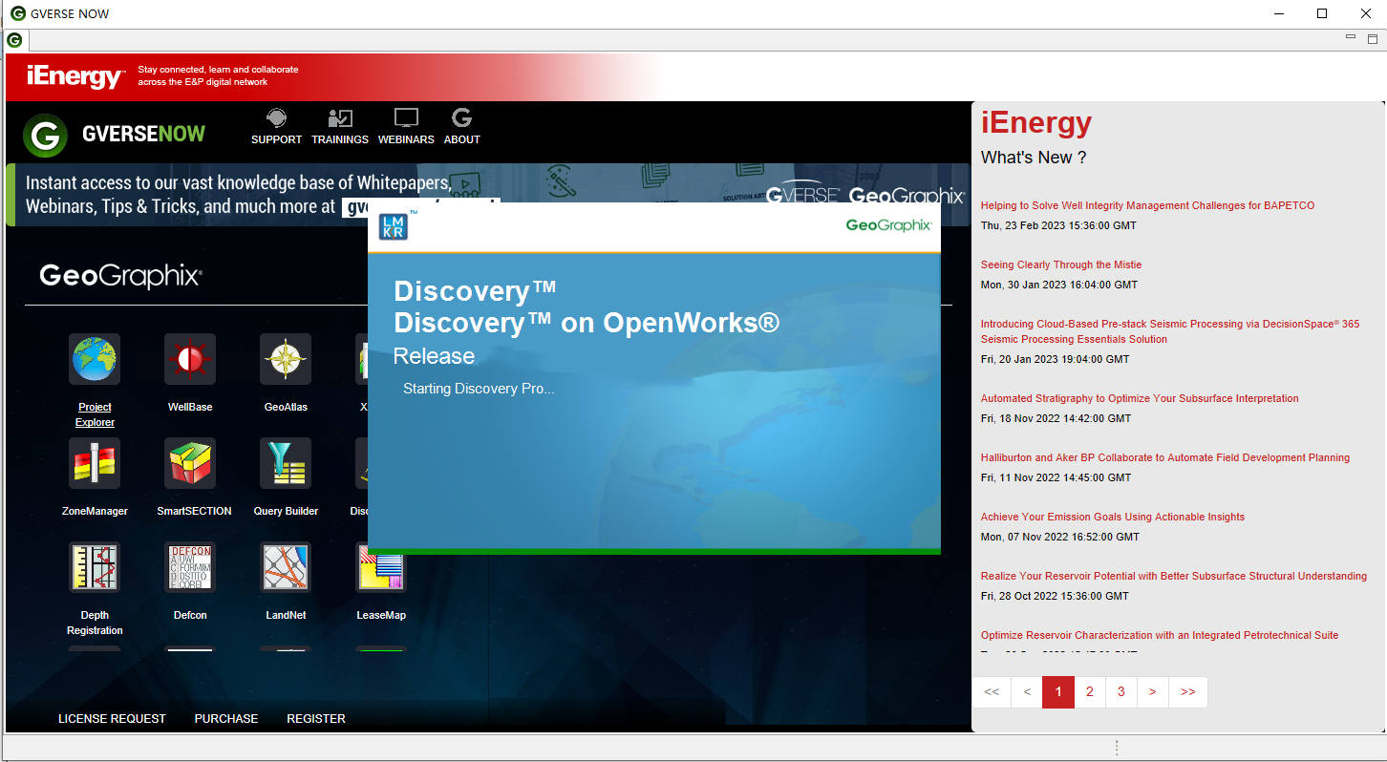Jump to first news page with <<

click(x=992, y=692)
